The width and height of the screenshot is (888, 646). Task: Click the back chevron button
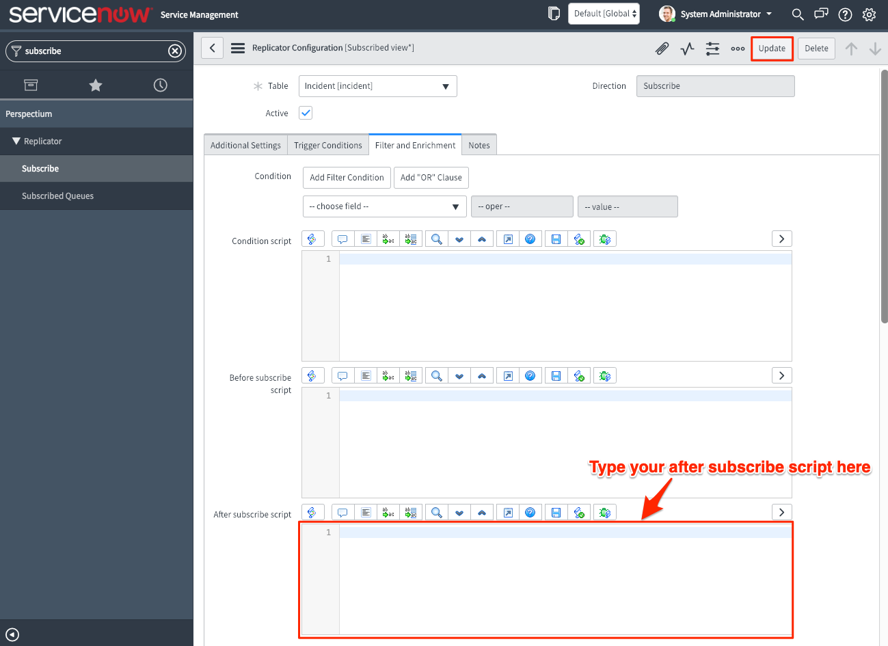pyautogui.click(x=213, y=48)
